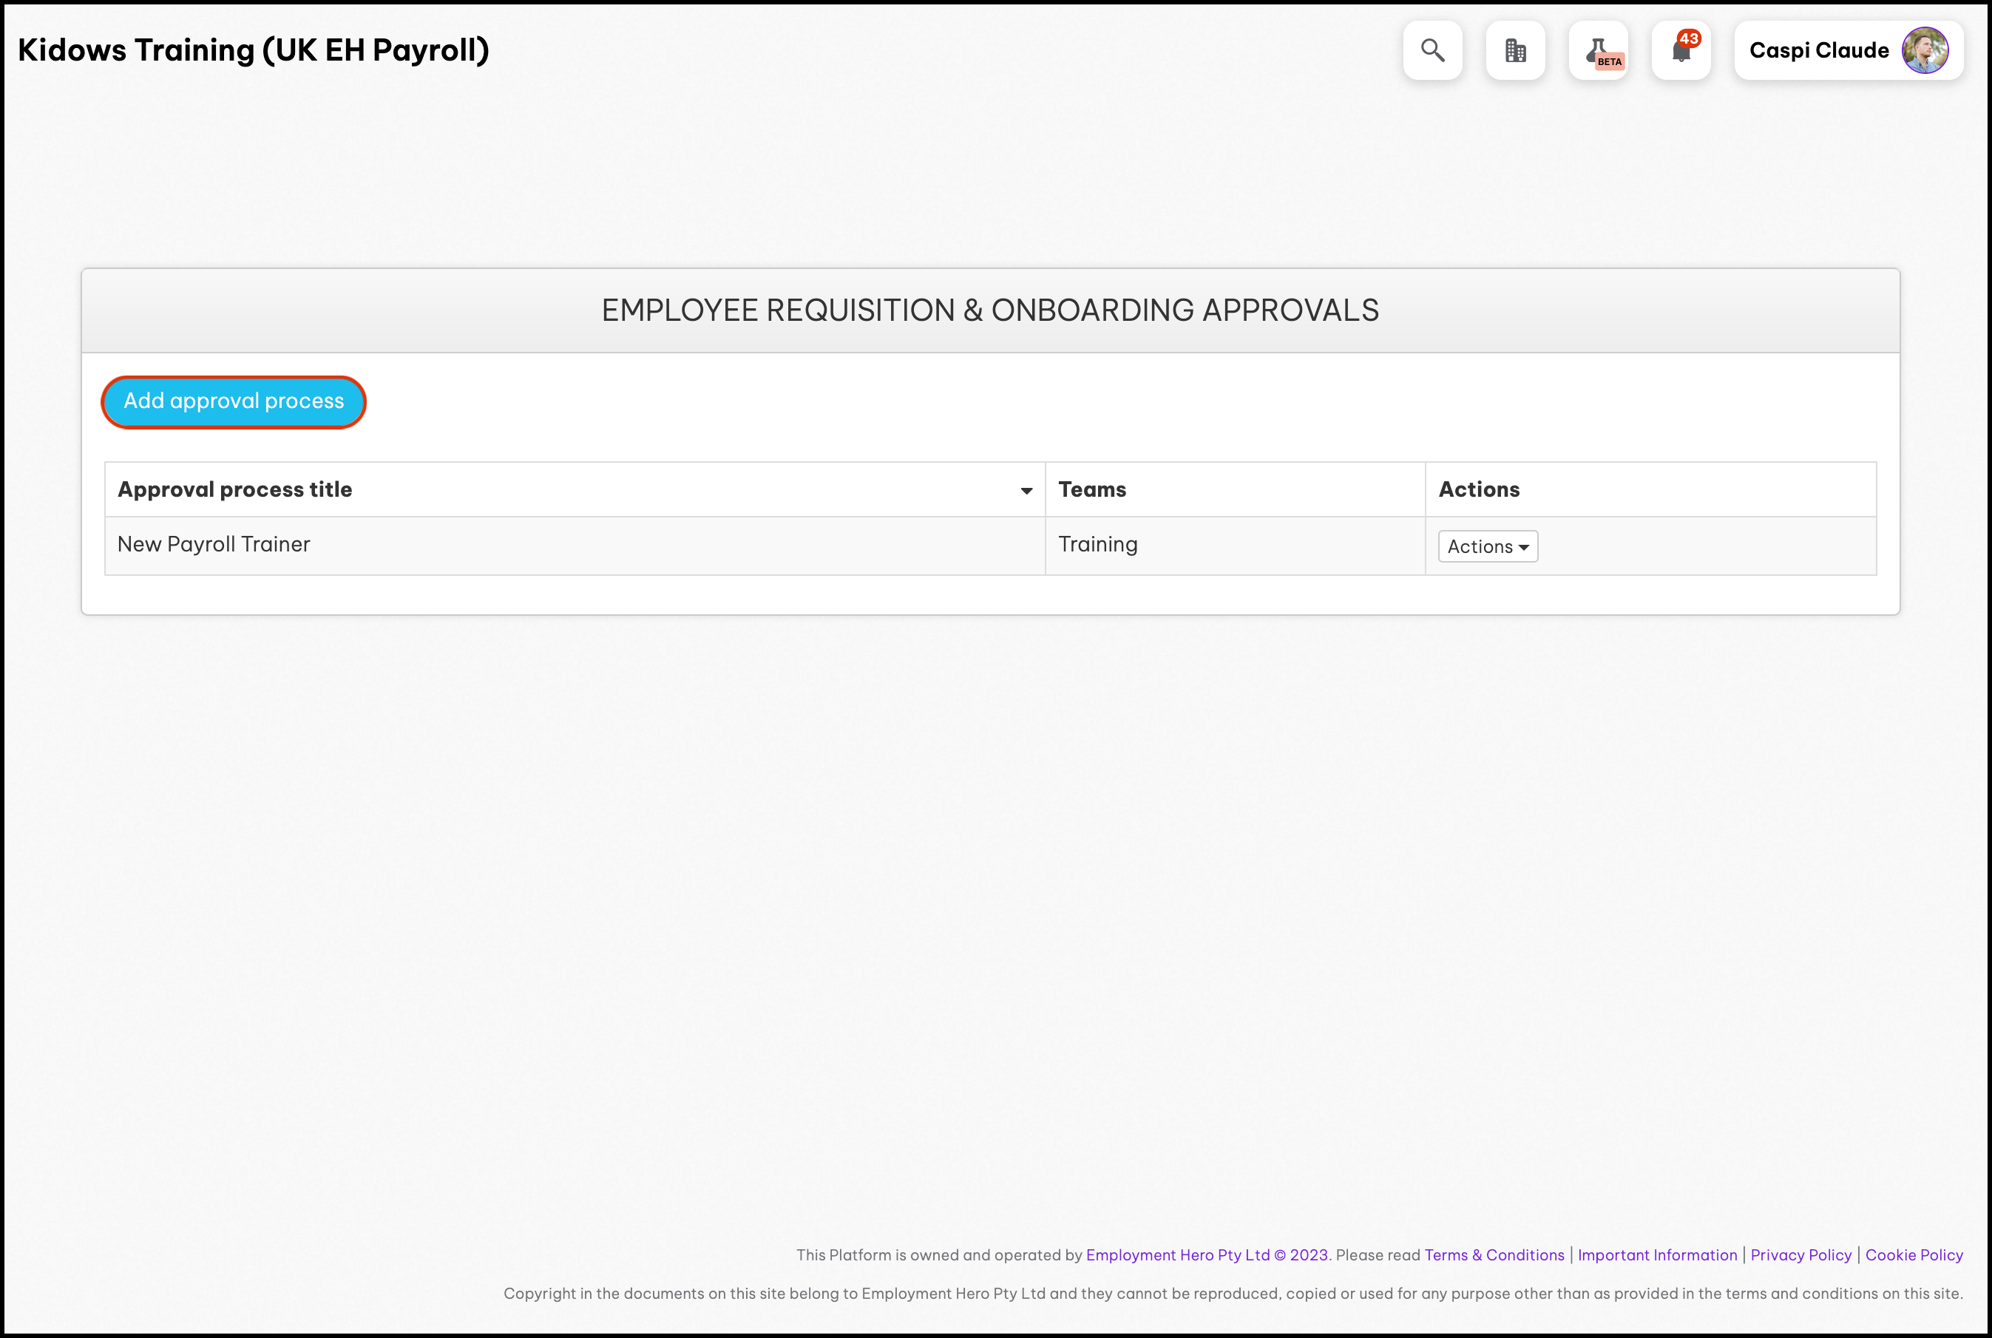Click the Caspi Claude profile avatar
1992x1338 pixels.
tap(1925, 50)
